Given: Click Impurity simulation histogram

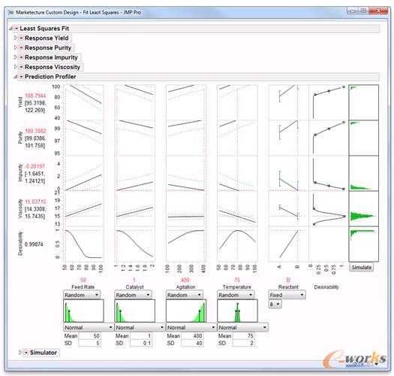Looking at the screenshot, I should tap(363, 173).
